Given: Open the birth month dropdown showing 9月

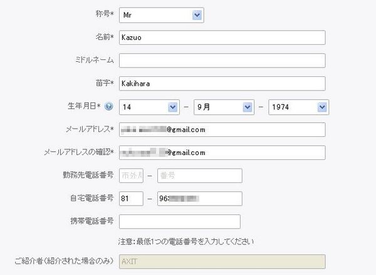Looking at the screenshot, I should pos(224,107).
